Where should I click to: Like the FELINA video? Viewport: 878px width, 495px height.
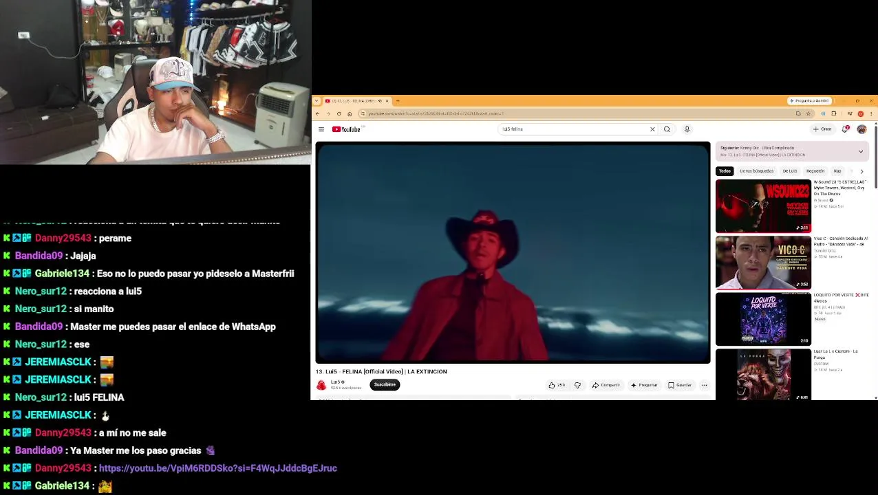(557, 385)
